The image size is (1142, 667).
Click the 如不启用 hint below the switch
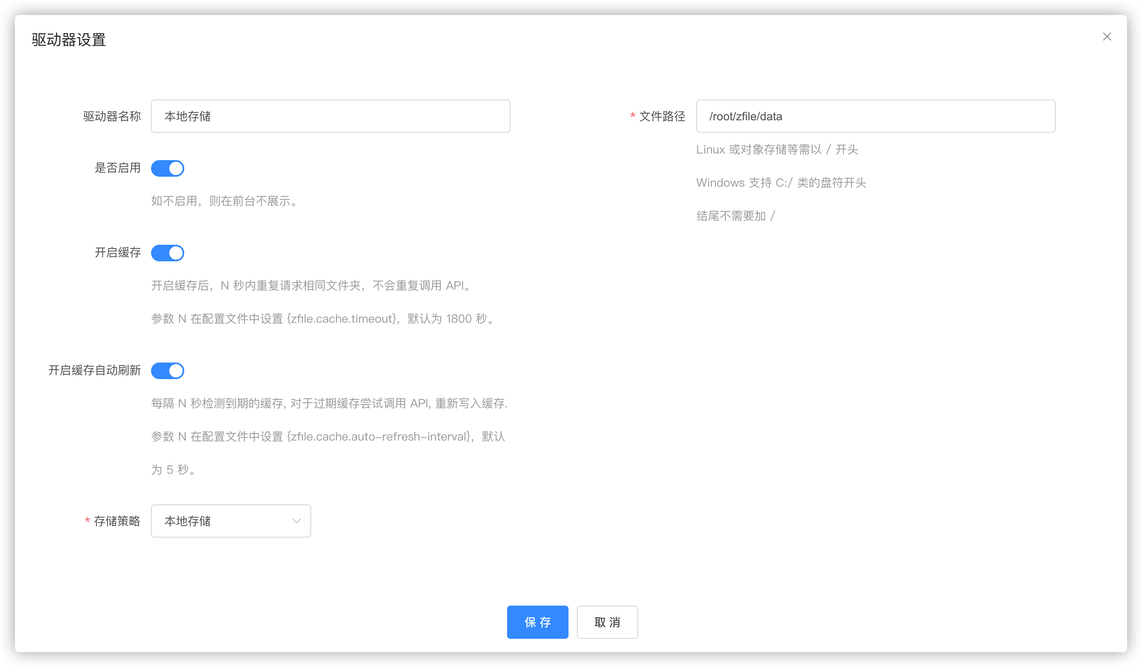click(x=225, y=201)
